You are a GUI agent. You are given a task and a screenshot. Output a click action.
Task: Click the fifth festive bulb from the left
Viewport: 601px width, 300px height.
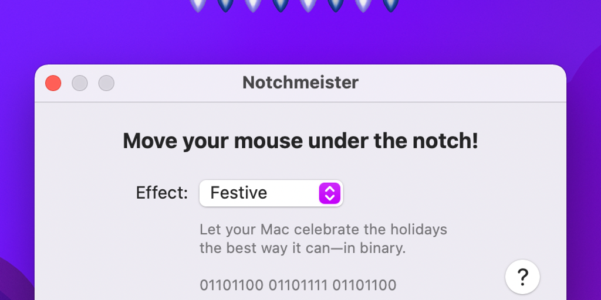pos(308,5)
